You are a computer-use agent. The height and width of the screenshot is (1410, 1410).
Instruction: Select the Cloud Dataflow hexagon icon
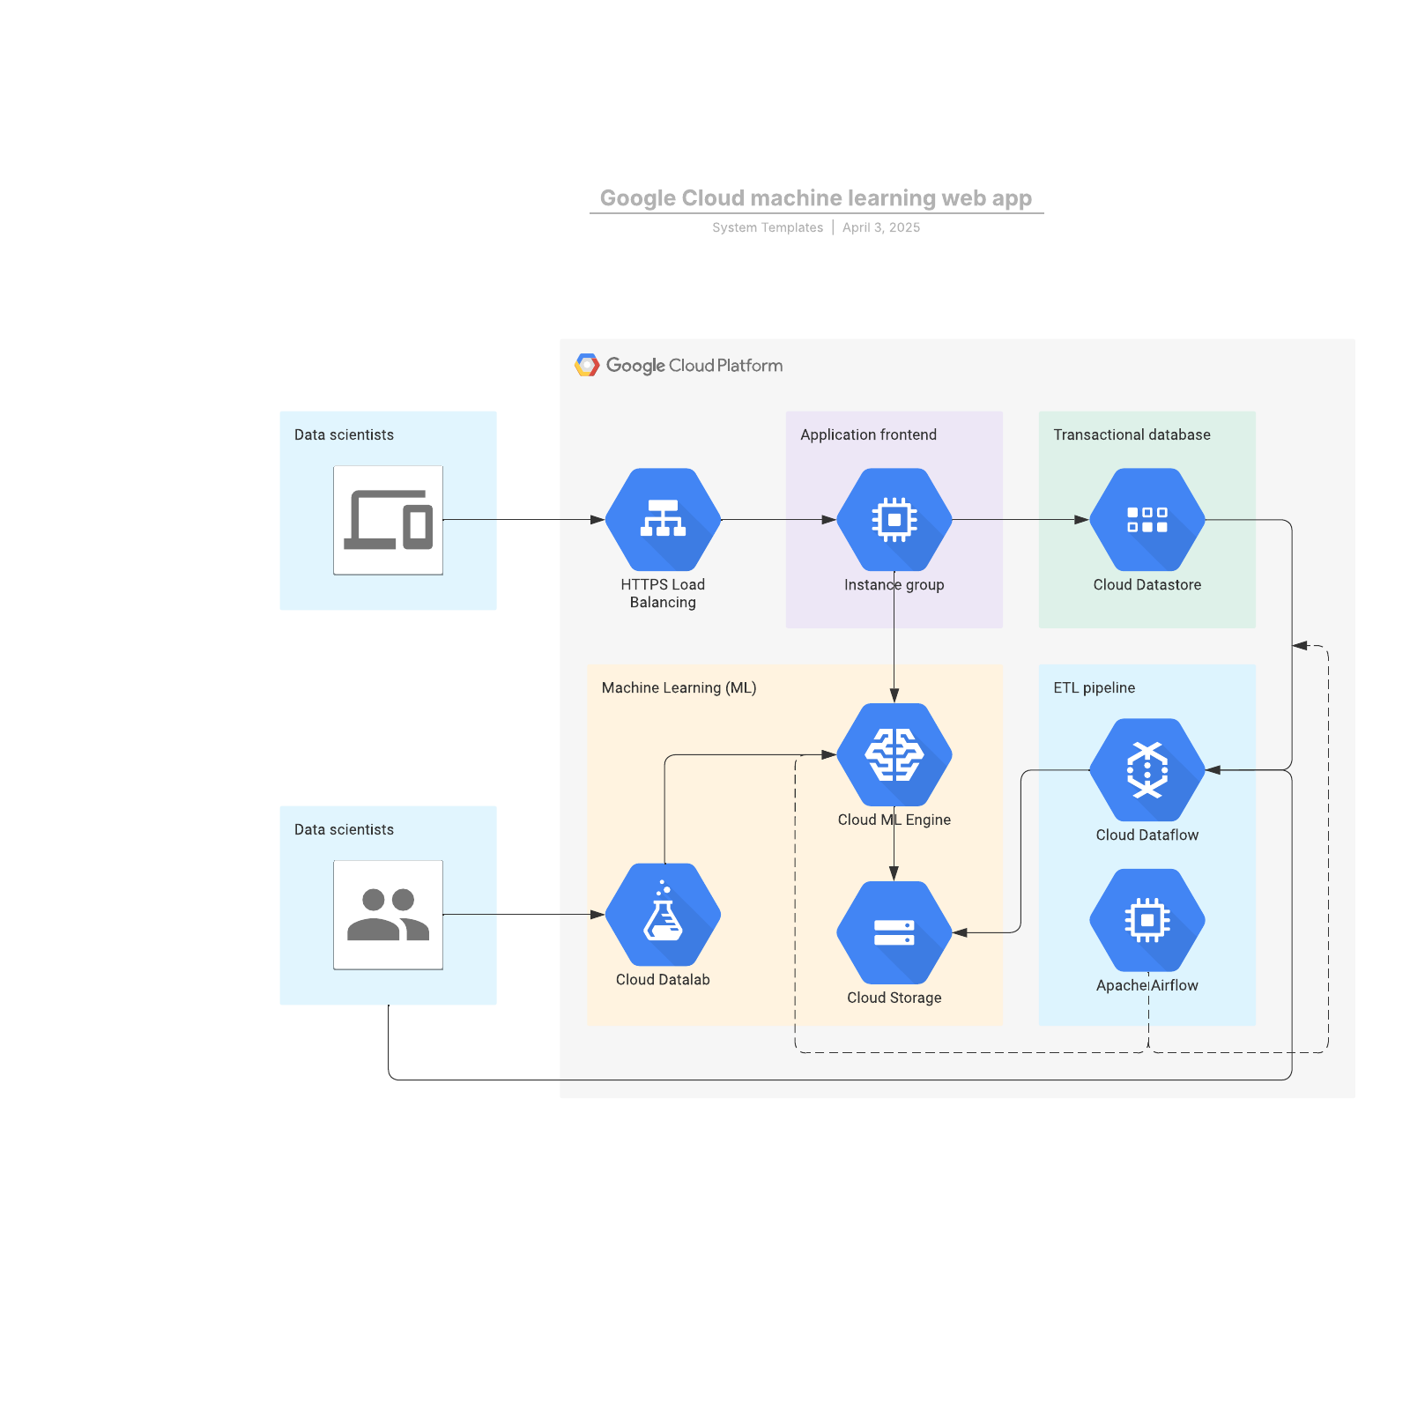point(1147,770)
